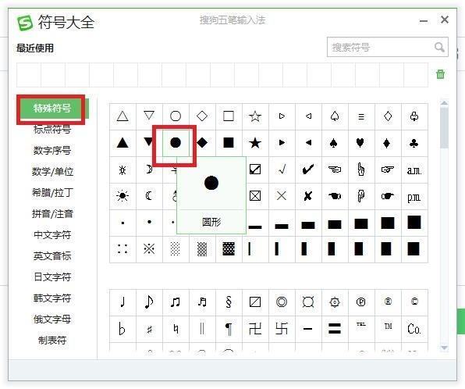Pick the solid right-pointing triangle ▶
The width and height of the screenshot is (465, 389).
(282, 143)
